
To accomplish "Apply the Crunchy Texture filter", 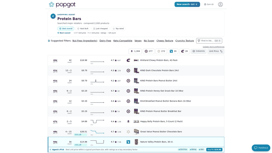I will (x=185, y=41).
